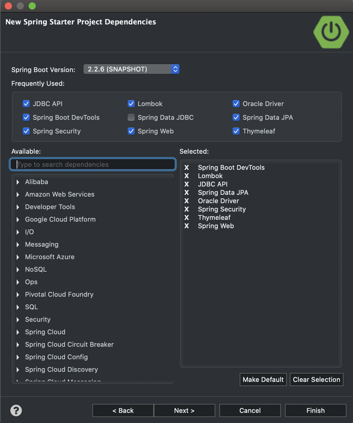Remove Spring Boot DevTools via its X
Viewport: 353px width, 423px height.
pyautogui.click(x=187, y=167)
